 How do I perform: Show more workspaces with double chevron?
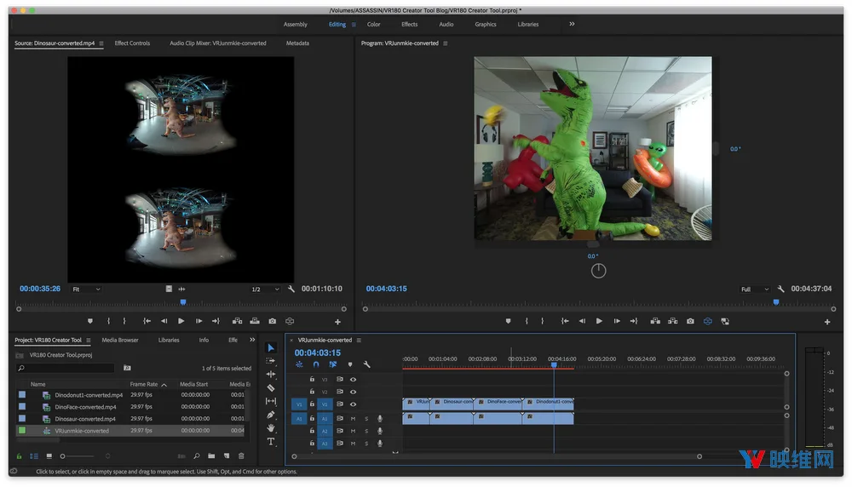pyautogui.click(x=572, y=24)
